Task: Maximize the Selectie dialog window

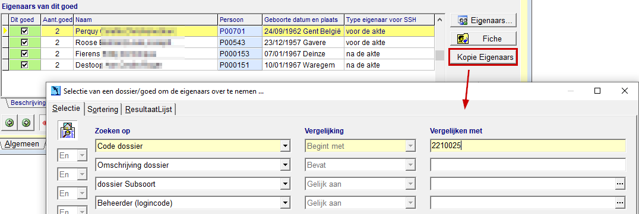Action: pos(597,91)
